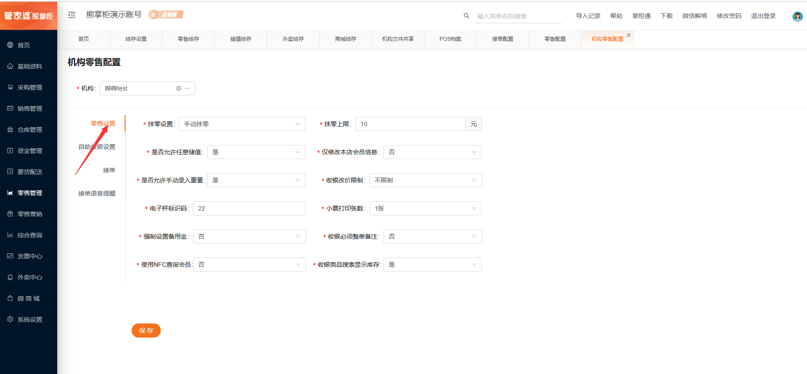The height and width of the screenshot is (374, 807).
Task: Switch to the 外卖结存 tab
Action: 293,39
